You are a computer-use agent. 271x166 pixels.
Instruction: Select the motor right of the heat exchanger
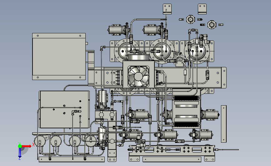pyautogui.click(x=210, y=115)
